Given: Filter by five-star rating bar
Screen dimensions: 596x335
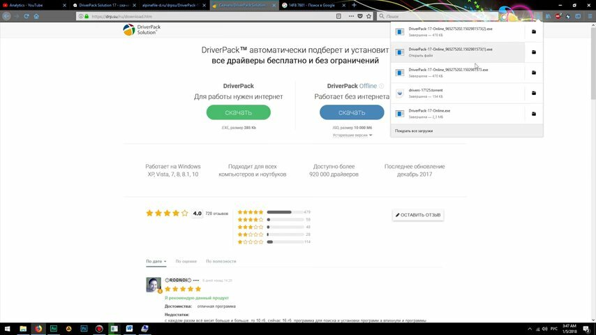Looking at the screenshot, I should pos(285,212).
